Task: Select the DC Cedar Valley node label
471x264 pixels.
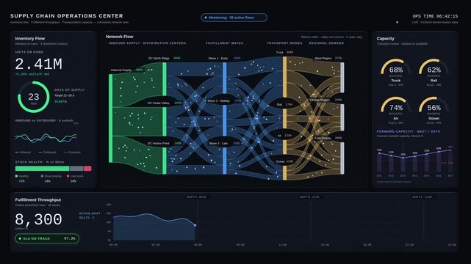Action: [x=158, y=103]
